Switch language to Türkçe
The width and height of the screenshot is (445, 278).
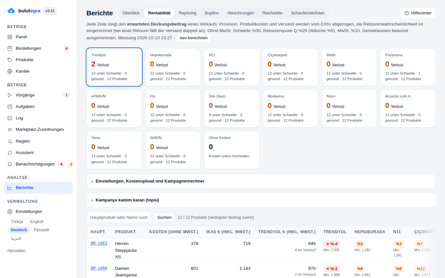17,222
